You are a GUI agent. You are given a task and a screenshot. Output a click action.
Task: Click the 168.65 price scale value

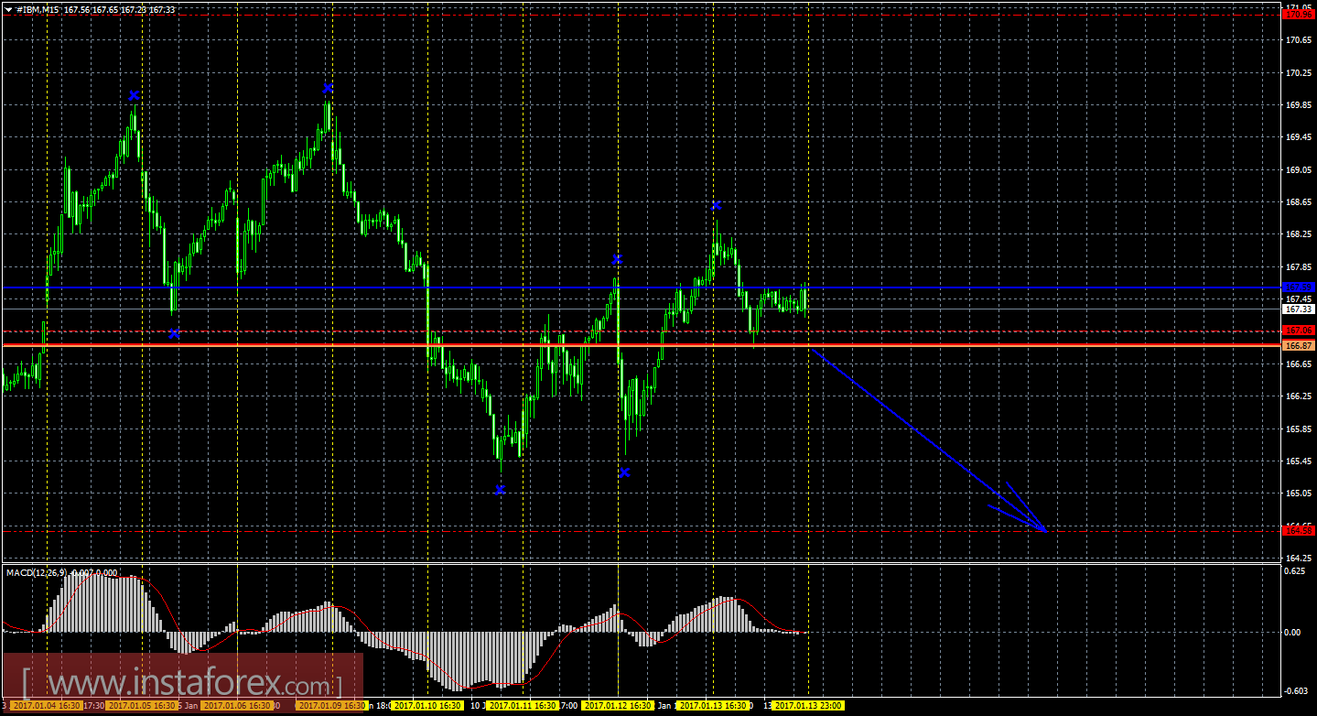pyautogui.click(x=1299, y=202)
